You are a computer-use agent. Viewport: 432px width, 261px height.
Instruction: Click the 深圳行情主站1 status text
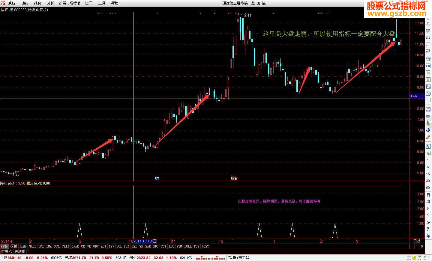click(x=239, y=258)
